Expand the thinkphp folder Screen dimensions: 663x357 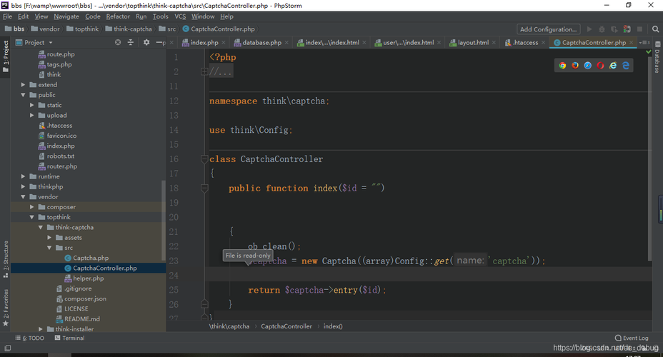point(24,187)
